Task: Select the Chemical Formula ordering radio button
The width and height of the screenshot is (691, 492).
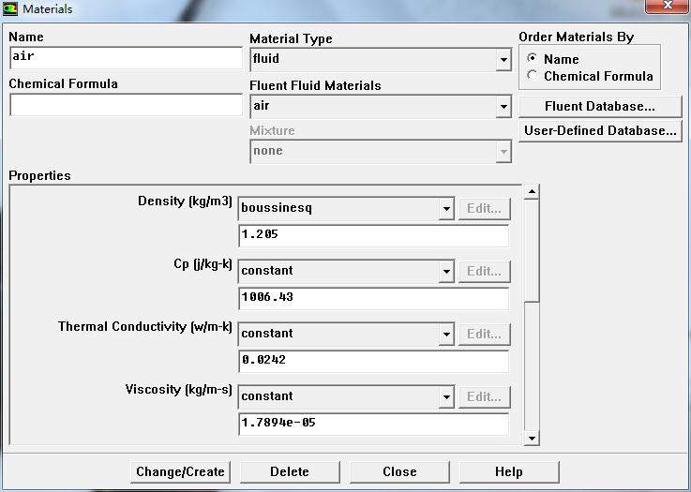Action: [533, 75]
